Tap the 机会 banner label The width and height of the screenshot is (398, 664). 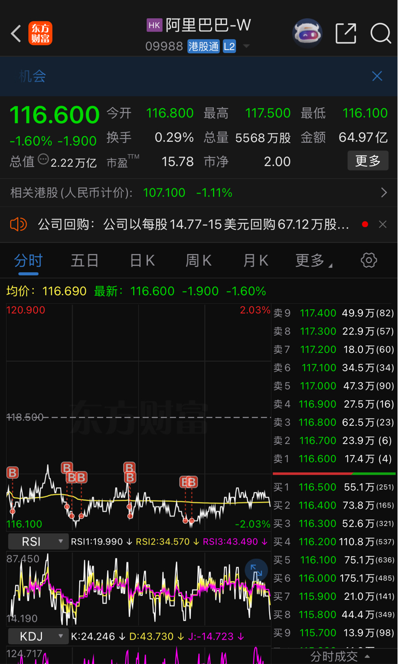pyautogui.click(x=33, y=76)
